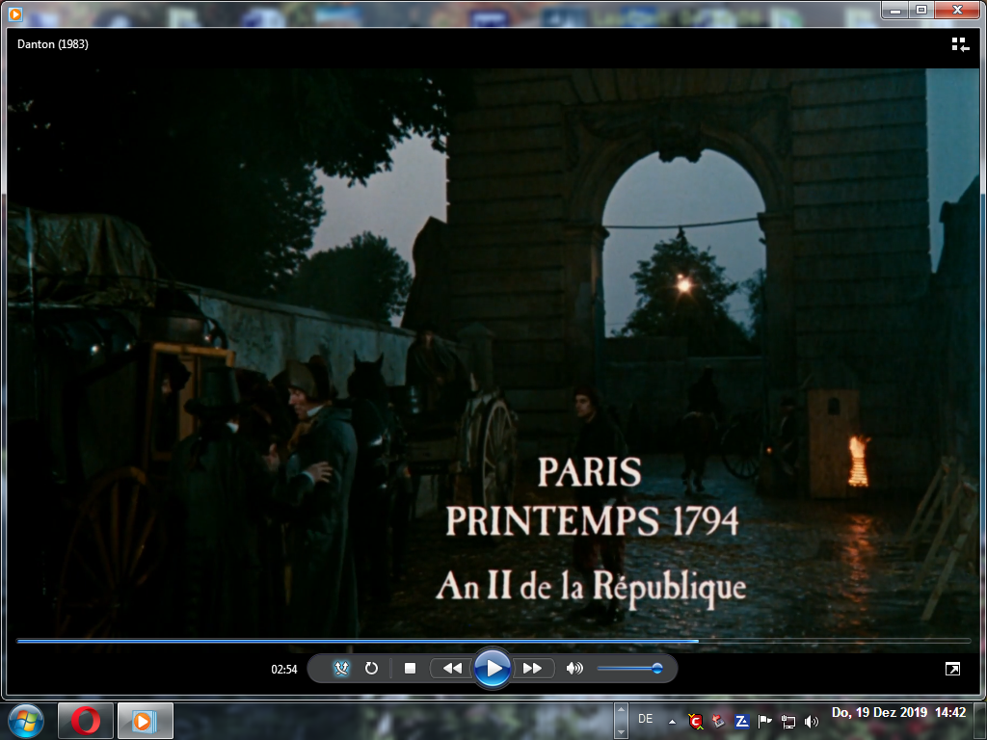The height and width of the screenshot is (740, 987).
Task: Stop playback of Danton
Action: (410, 668)
